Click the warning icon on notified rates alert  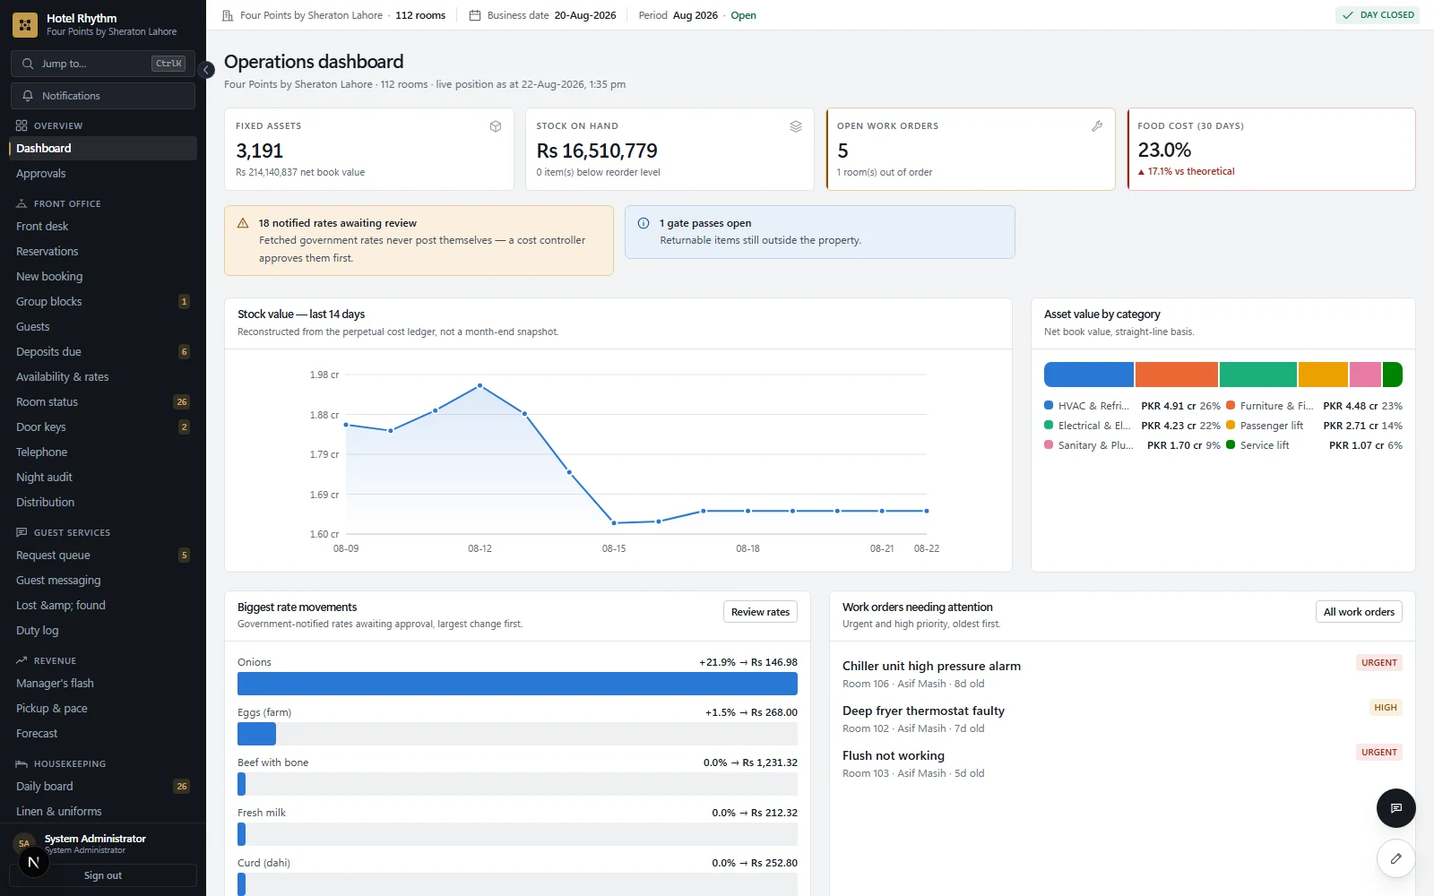243,223
